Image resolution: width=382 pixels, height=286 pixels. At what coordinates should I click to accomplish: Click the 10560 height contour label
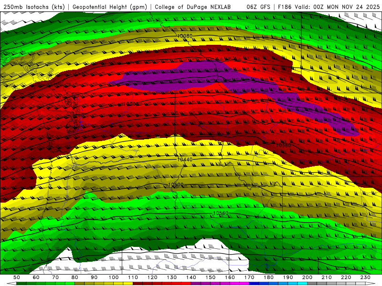(x=221, y=213)
